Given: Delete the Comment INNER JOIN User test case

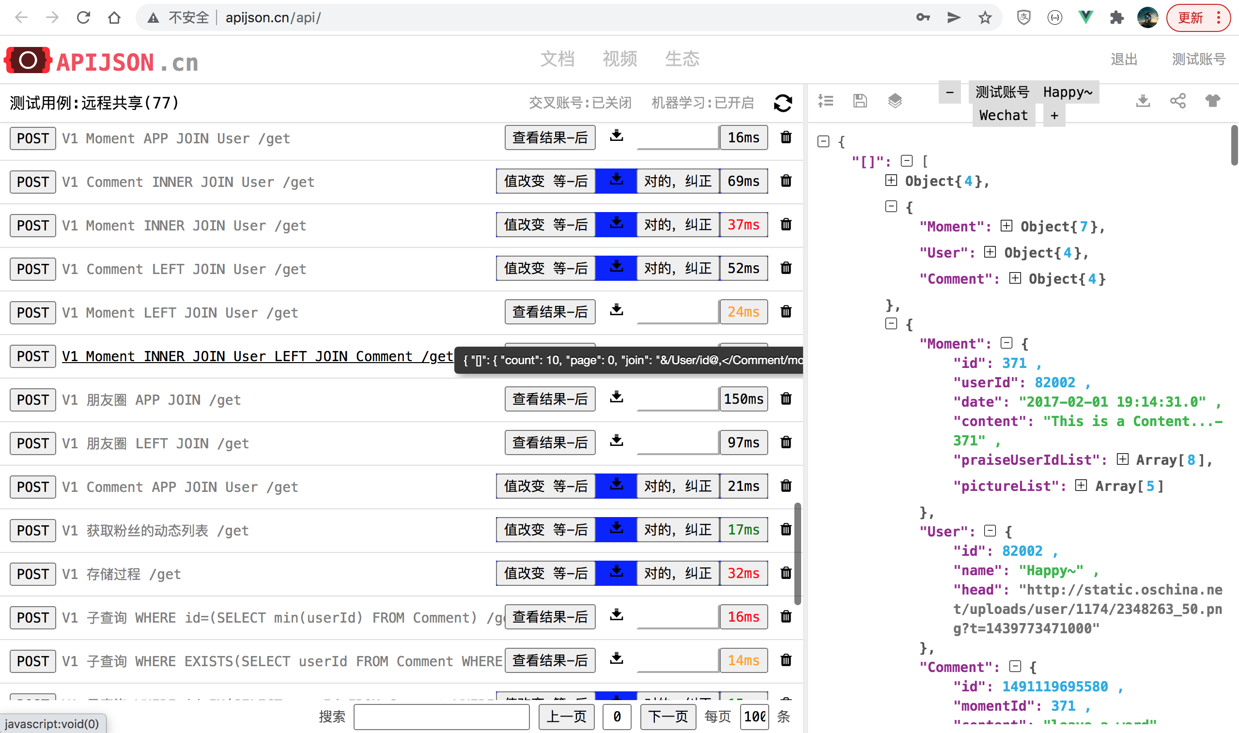Looking at the screenshot, I should click(x=786, y=181).
